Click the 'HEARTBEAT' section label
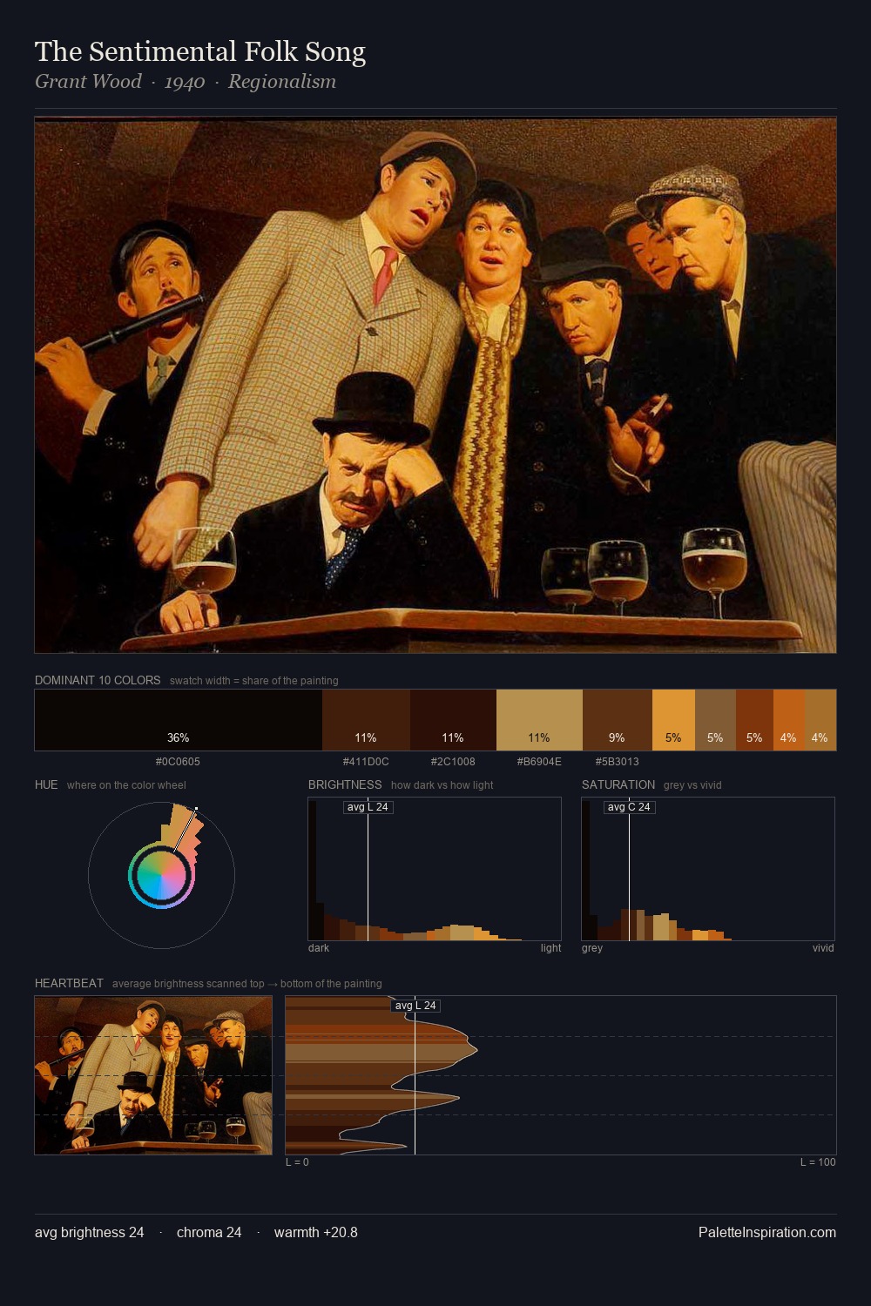 point(69,983)
